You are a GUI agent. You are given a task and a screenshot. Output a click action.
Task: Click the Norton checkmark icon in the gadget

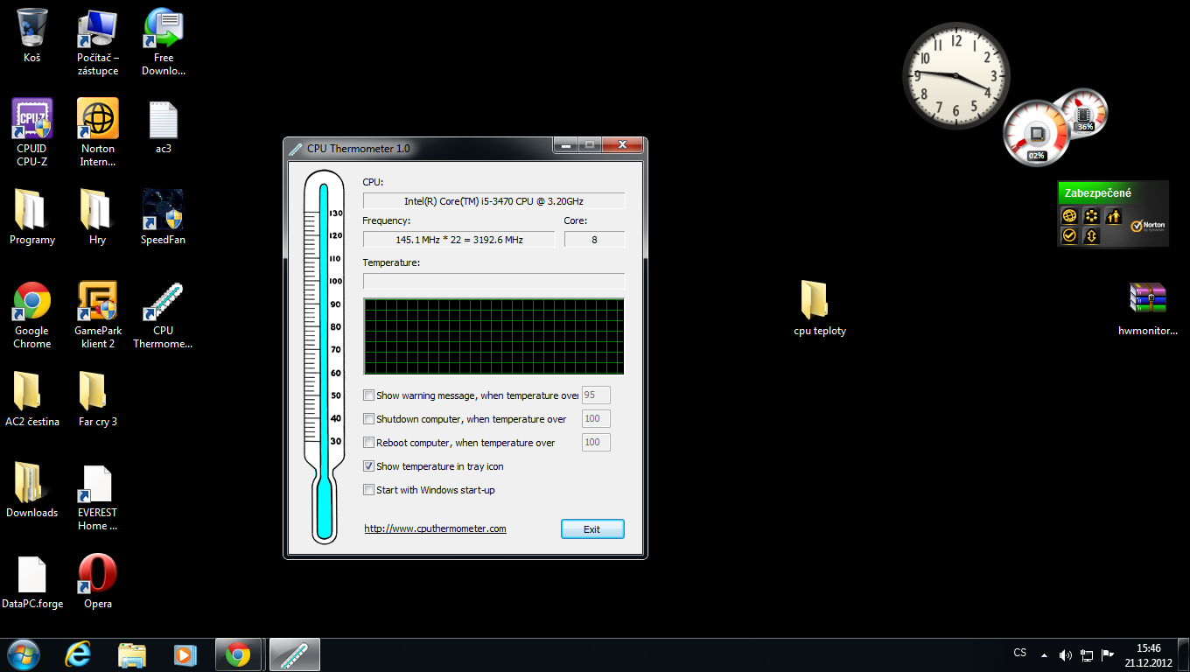click(1068, 235)
